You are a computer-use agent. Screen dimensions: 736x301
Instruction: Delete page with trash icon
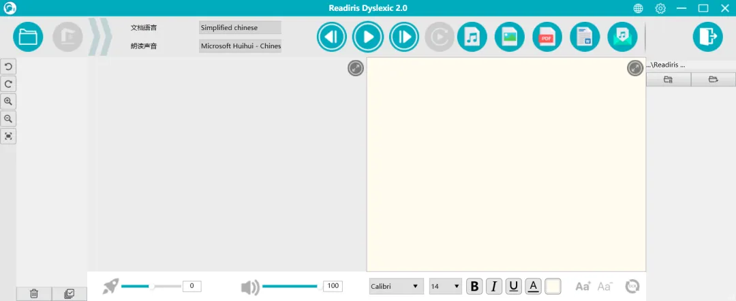pyautogui.click(x=34, y=294)
